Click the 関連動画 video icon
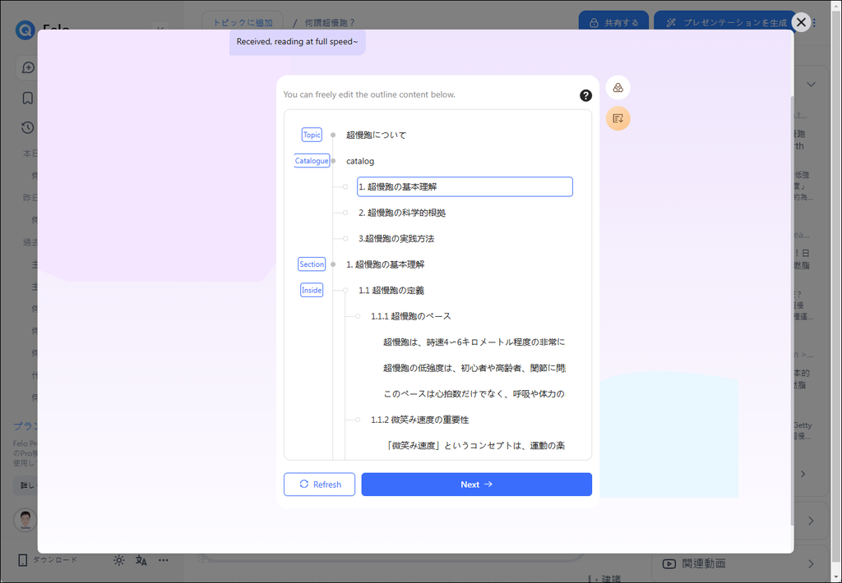842x583 pixels. [669, 563]
